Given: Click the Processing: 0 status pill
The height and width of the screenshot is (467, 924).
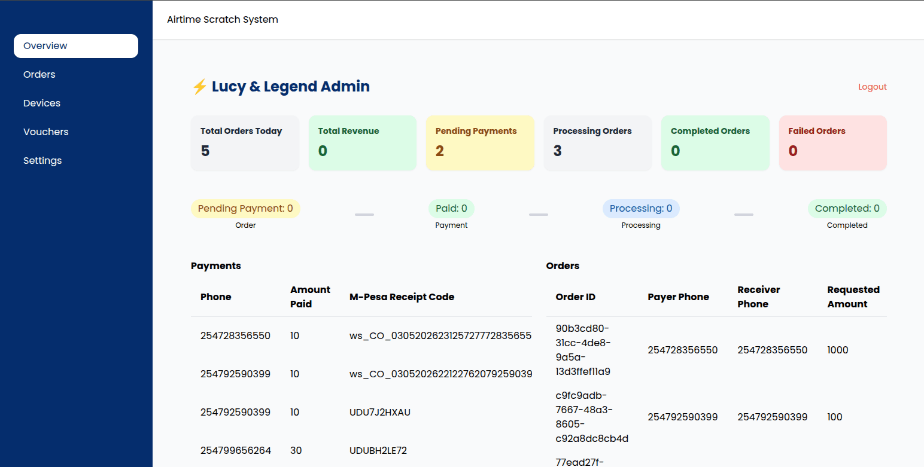Looking at the screenshot, I should click(x=641, y=209).
